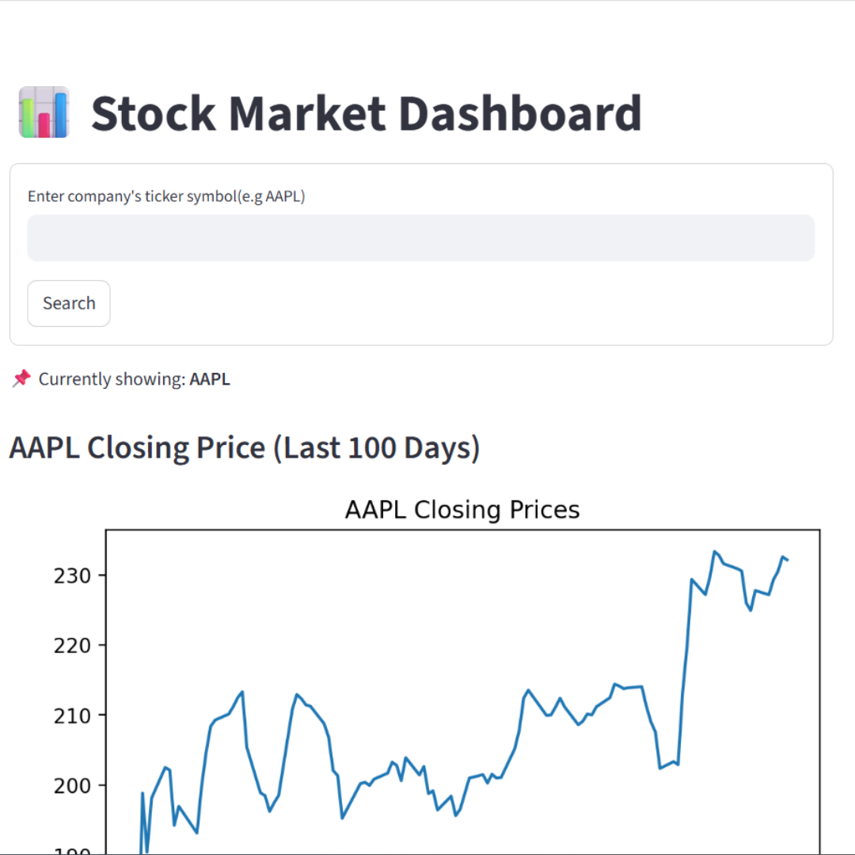Click the "Currently showing:" text
The height and width of the screenshot is (855, 855).
pyautogui.click(x=112, y=379)
